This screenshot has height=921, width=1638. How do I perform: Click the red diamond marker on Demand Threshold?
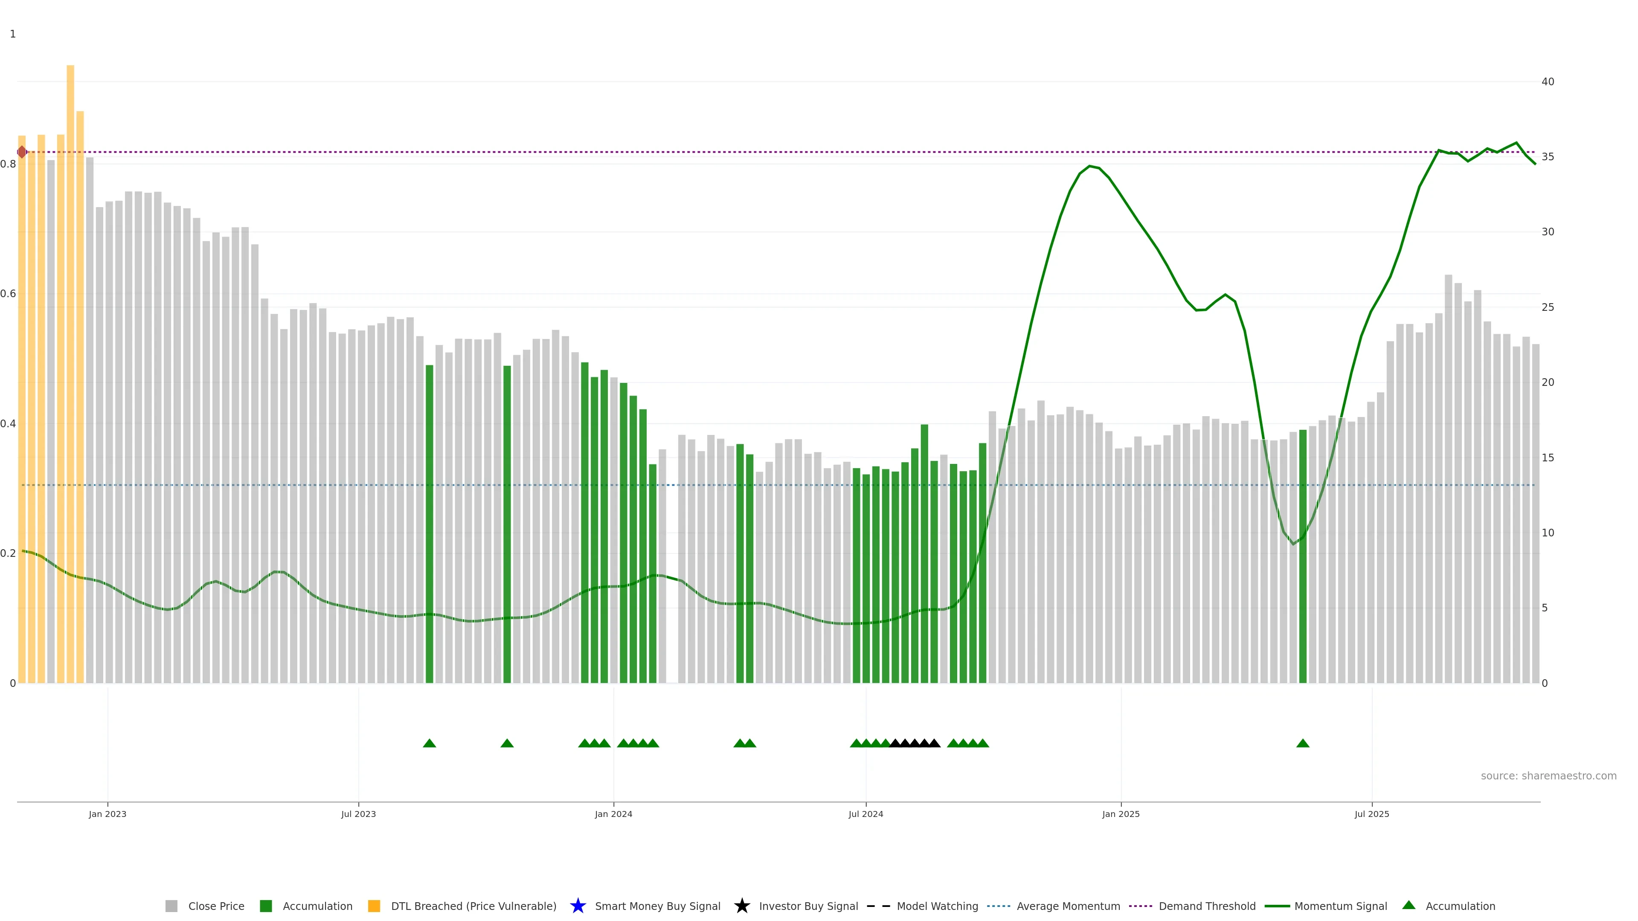22,152
